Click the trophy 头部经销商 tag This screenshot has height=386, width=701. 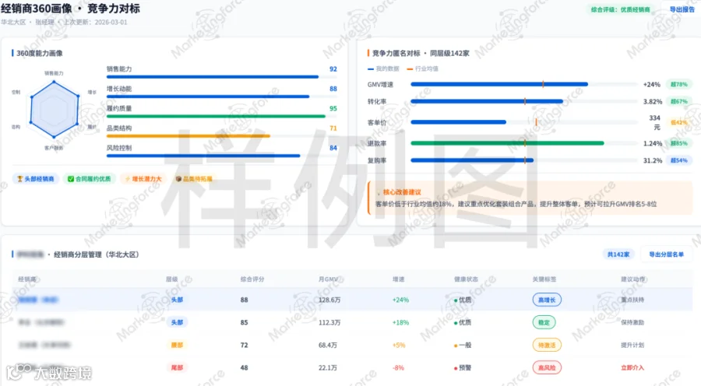click(x=35, y=179)
